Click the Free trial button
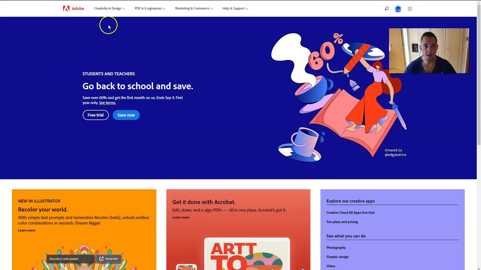The height and width of the screenshot is (270, 481). click(95, 115)
